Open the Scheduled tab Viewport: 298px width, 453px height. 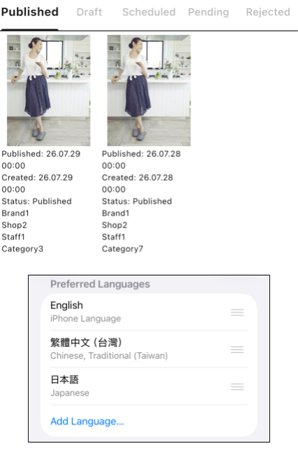[x=149, y=12]
